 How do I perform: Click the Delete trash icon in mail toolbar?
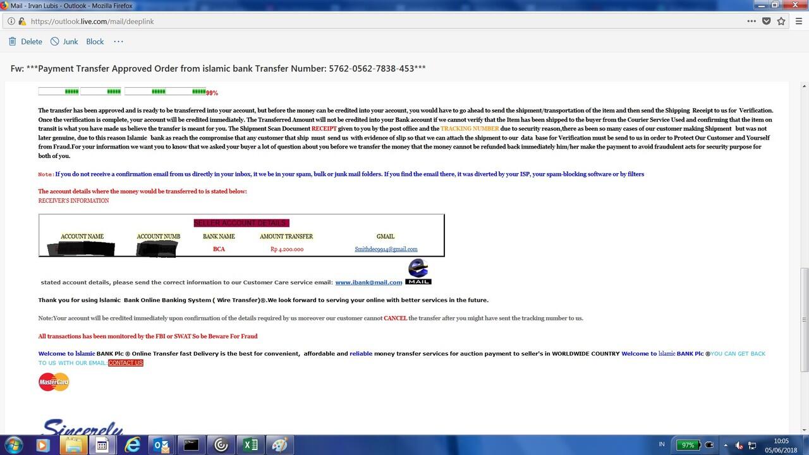[x=13, y=42]
